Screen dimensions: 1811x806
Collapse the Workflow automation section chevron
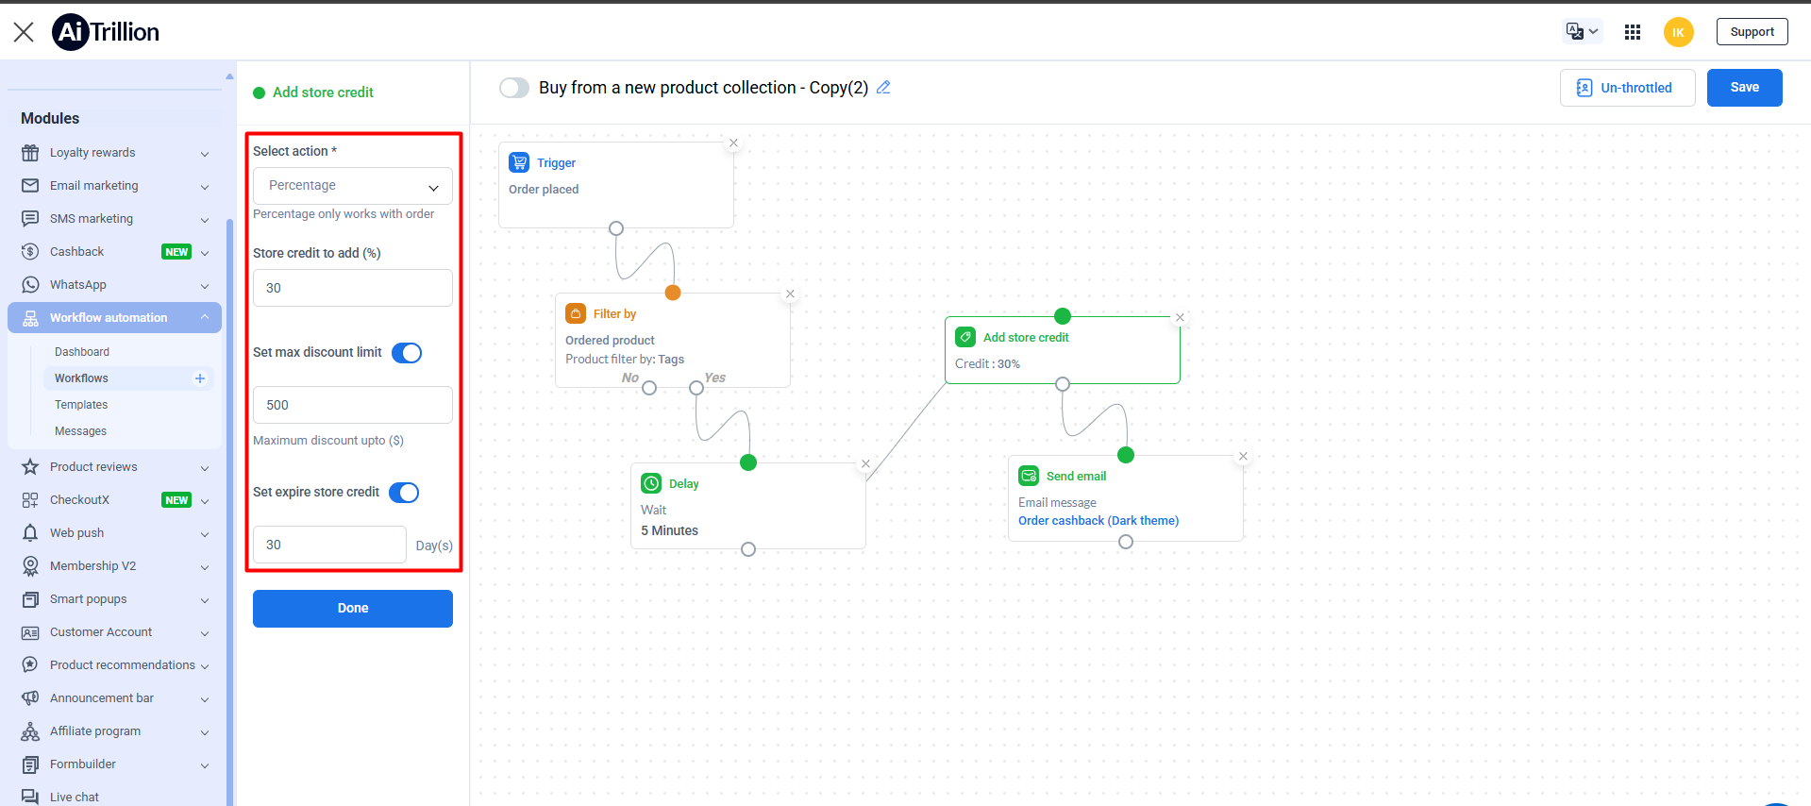tap(205, 317)
